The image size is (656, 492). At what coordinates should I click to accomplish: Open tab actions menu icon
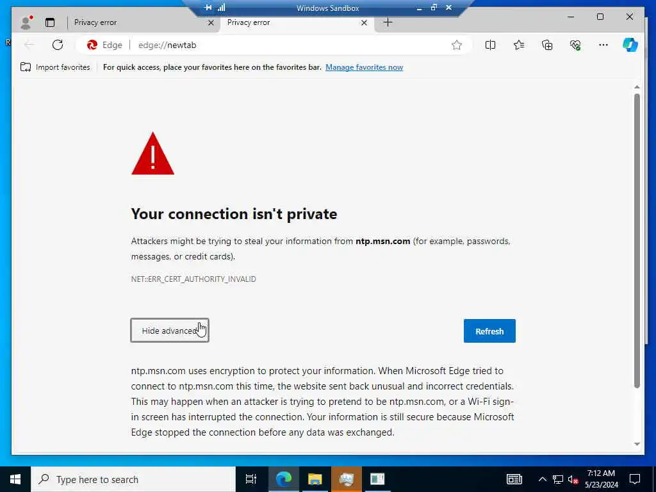point(50,22)
